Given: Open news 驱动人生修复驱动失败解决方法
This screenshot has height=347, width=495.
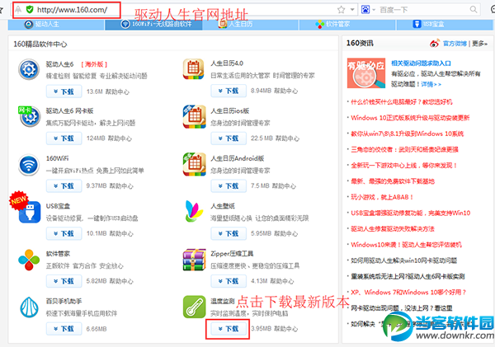Looking at the screenshot, I should coord(393,228).
